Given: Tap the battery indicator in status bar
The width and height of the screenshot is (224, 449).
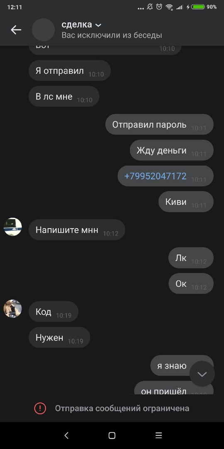Looking at the screenshot, I should 198,7.
